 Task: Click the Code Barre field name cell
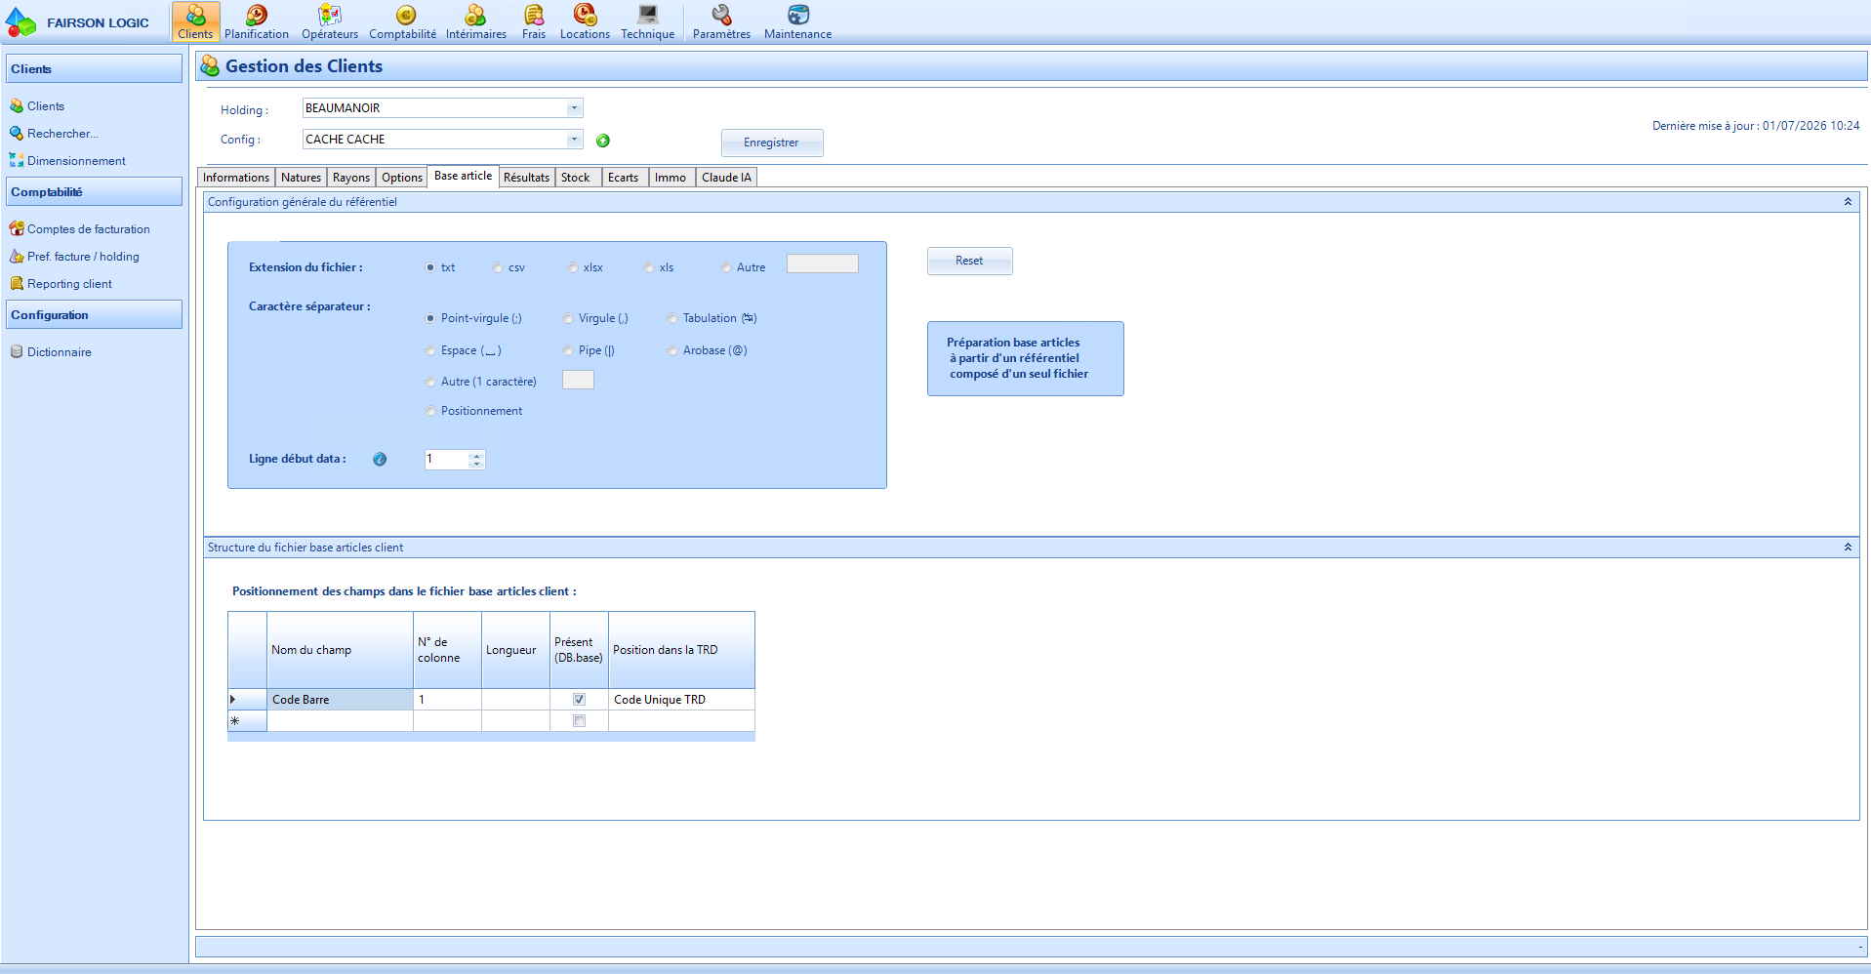pos(340,700)
